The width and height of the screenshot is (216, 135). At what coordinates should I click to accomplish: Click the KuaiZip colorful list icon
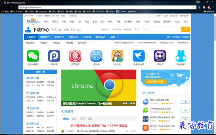click(63, 131)
